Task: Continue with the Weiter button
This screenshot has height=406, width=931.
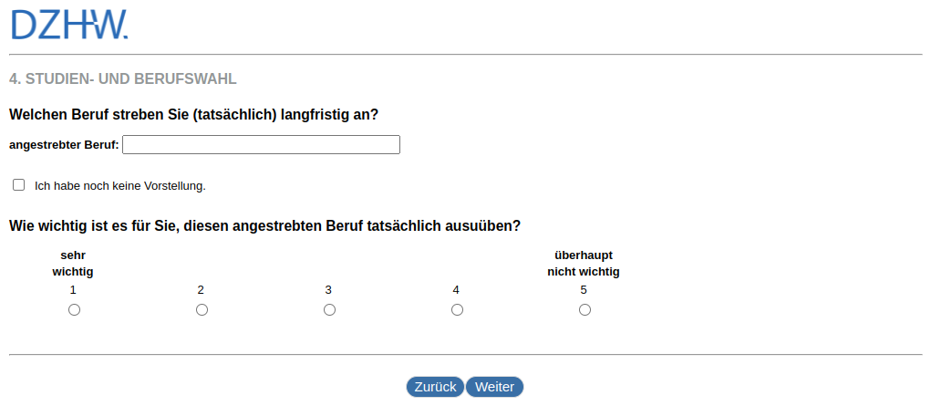Action: (494, 387)
